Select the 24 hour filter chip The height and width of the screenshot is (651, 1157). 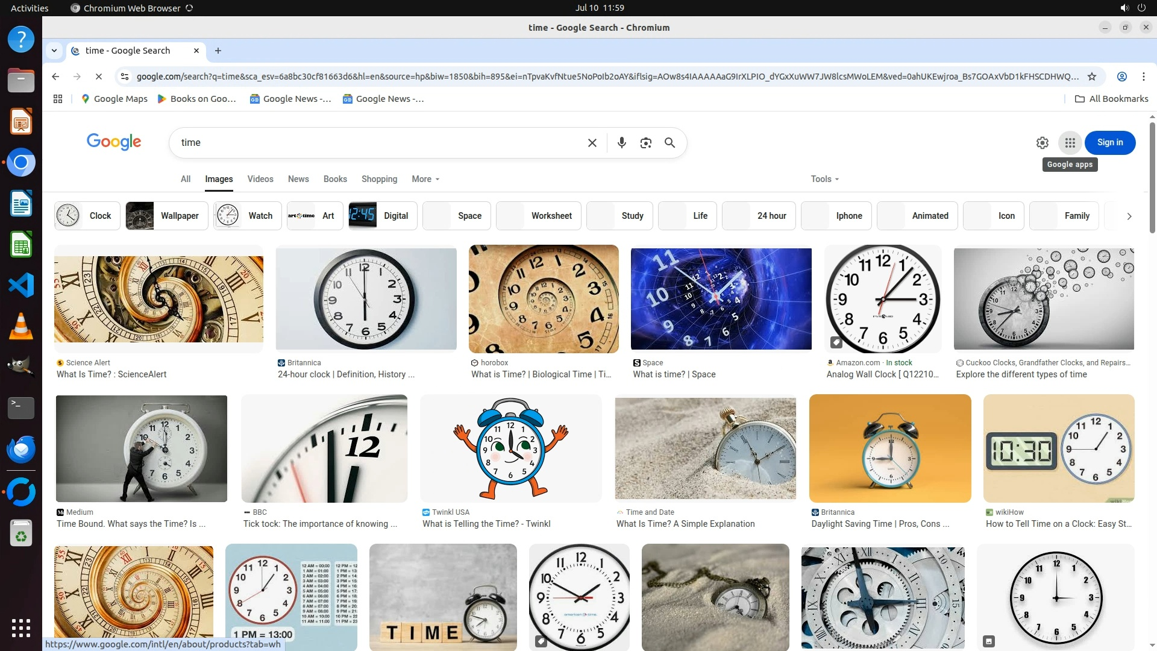pos(759,216)
